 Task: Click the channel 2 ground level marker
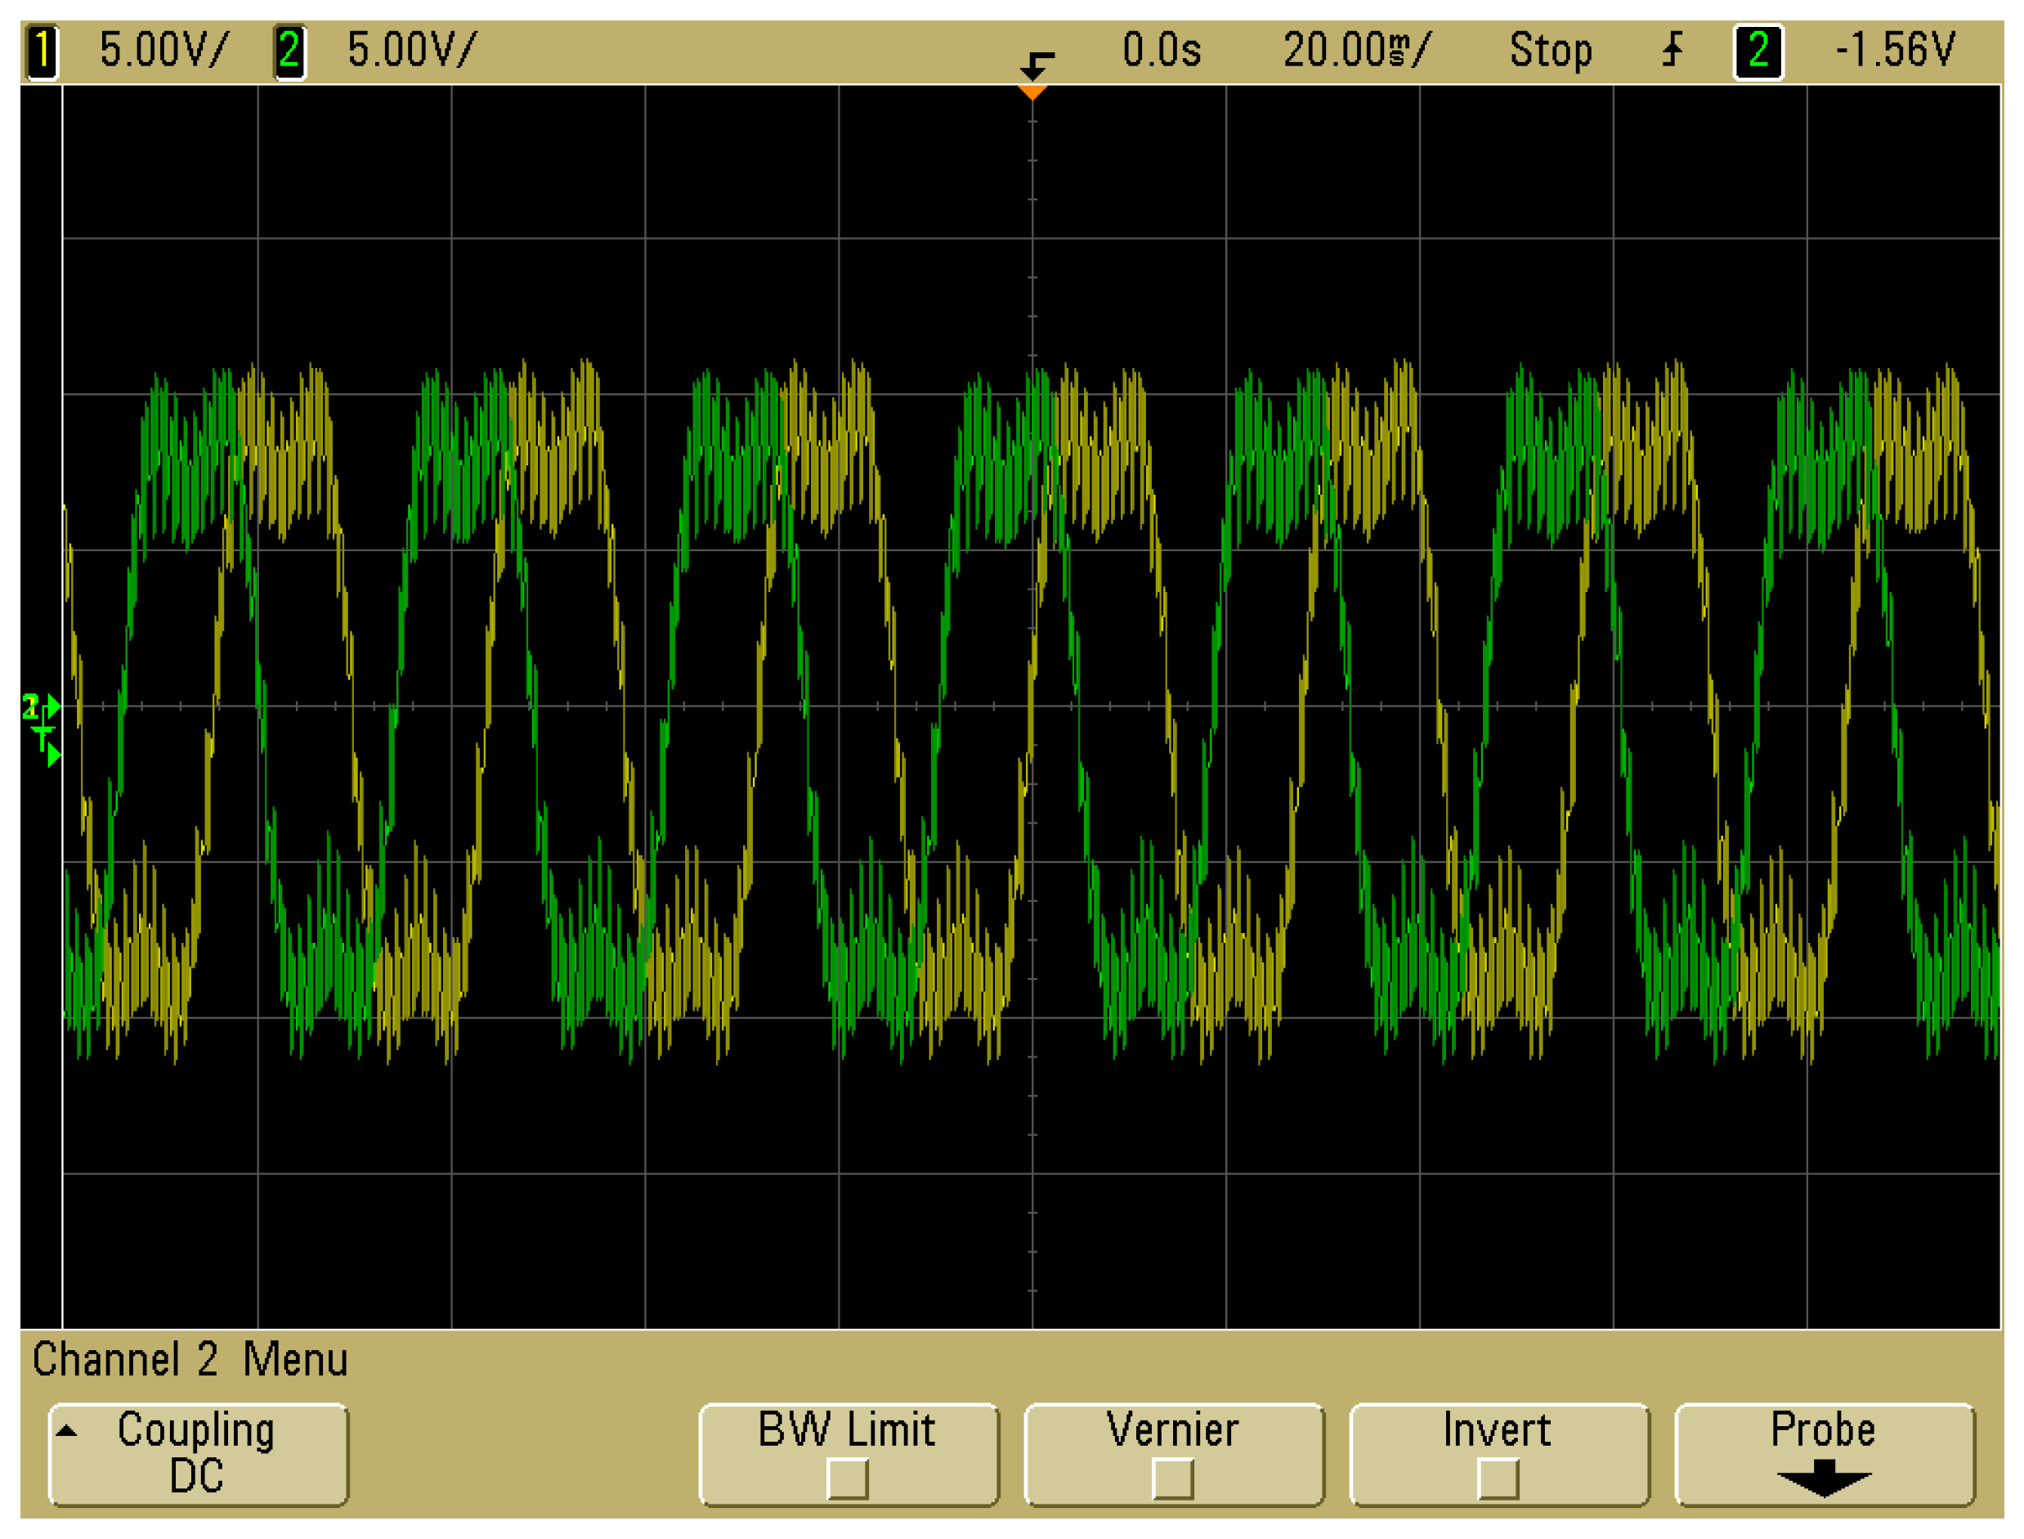click(x=39, y=707)
